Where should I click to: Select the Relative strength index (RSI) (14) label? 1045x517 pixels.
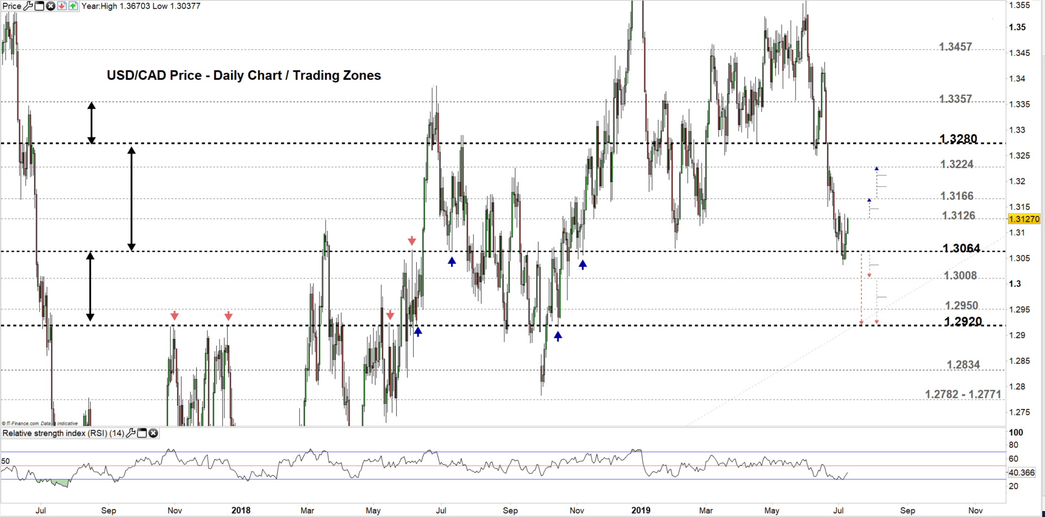(x=63, y=433)
